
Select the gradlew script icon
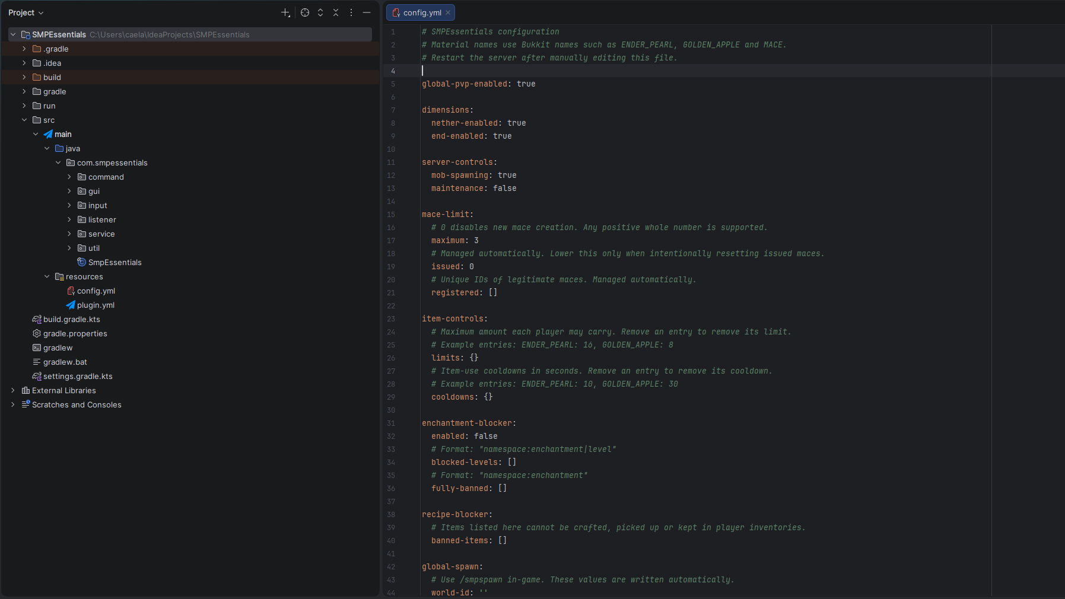click(37, 348)
